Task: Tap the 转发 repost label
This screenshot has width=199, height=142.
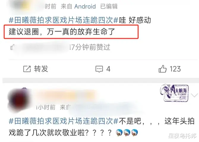Action: (x=41, y=69)
